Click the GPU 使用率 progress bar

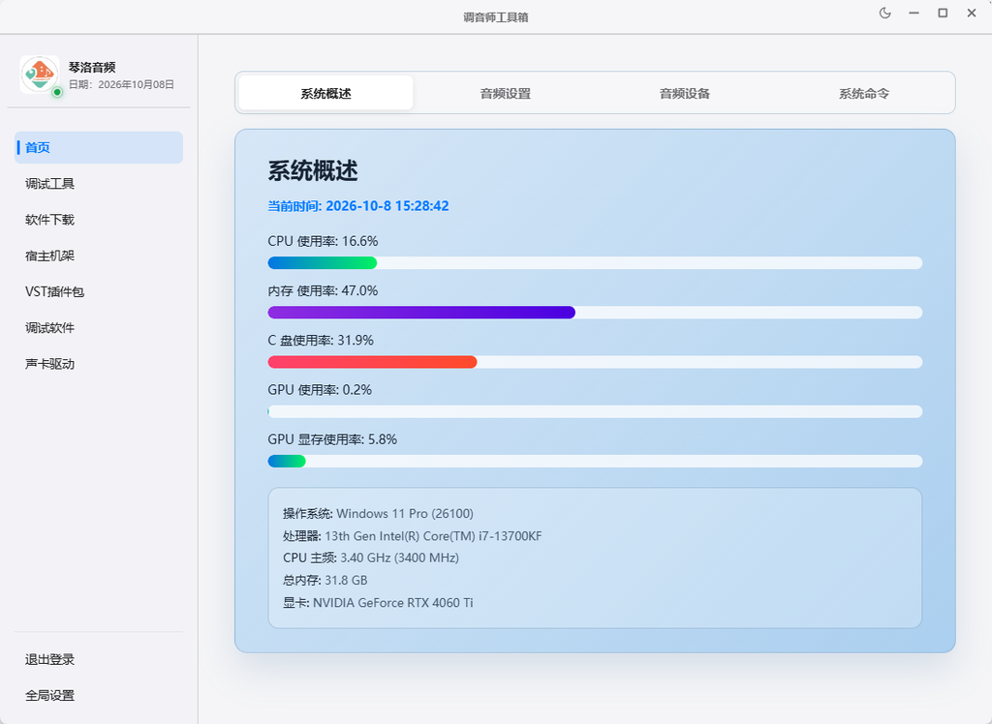[x=595, y=411]
